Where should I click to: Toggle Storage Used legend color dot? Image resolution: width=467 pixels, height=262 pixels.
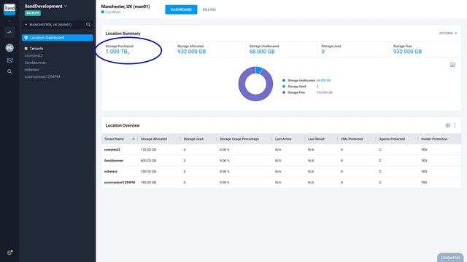(x=284, y=87)
